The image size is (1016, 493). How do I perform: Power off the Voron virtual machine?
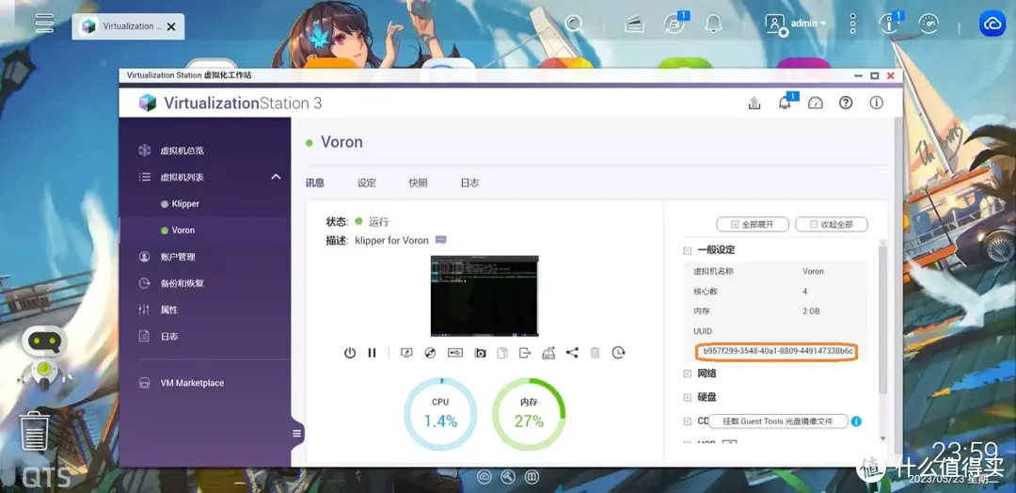350,353
